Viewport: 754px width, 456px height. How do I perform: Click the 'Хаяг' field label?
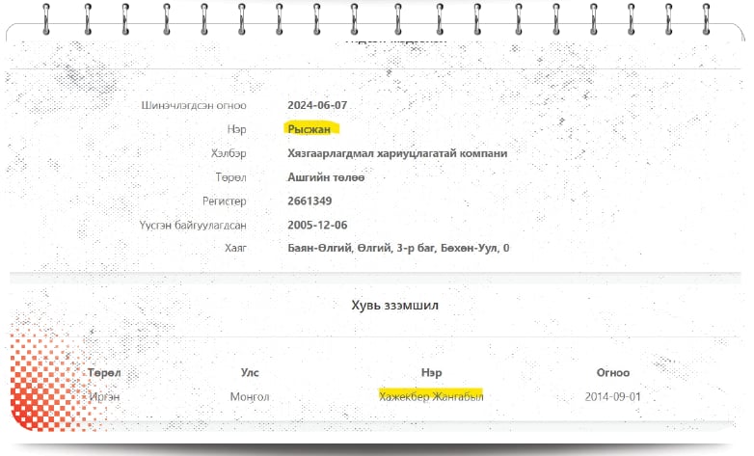click(x=235, y=248)
